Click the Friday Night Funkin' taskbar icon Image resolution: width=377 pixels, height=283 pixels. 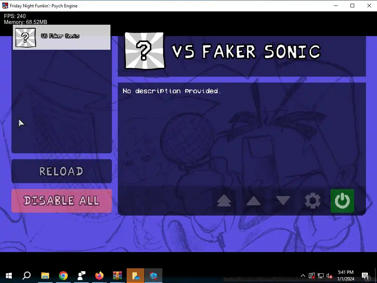(154, 276)
